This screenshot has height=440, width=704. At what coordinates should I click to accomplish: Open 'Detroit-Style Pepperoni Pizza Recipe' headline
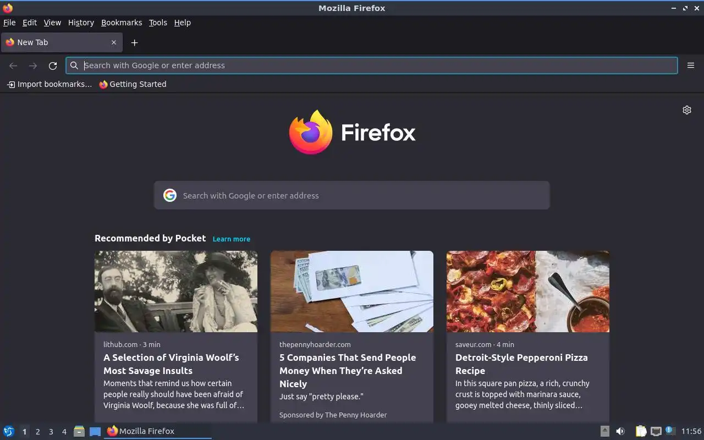tap(521, 364)
